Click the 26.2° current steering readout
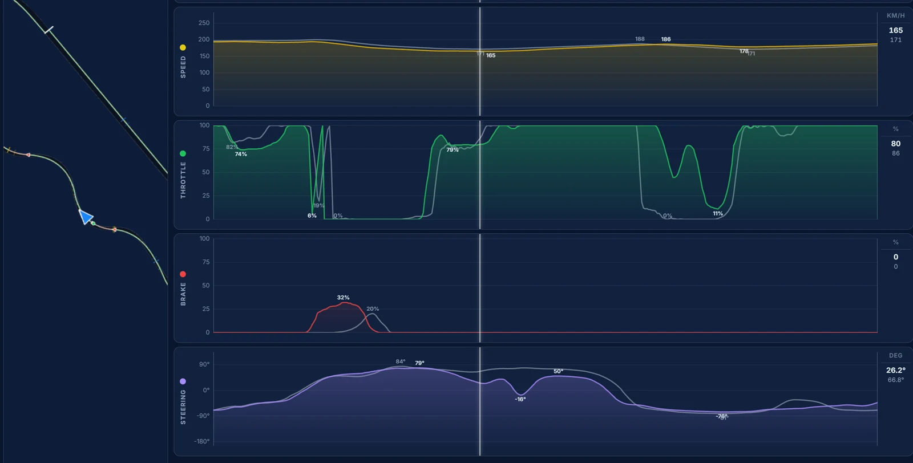913x463 pixels. pos(895,370)
